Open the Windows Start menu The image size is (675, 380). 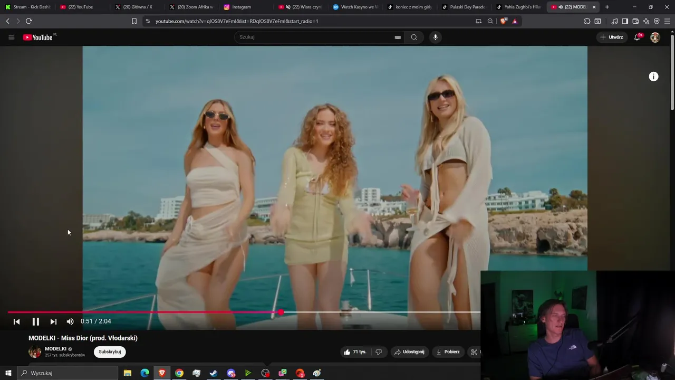[8, 373]
